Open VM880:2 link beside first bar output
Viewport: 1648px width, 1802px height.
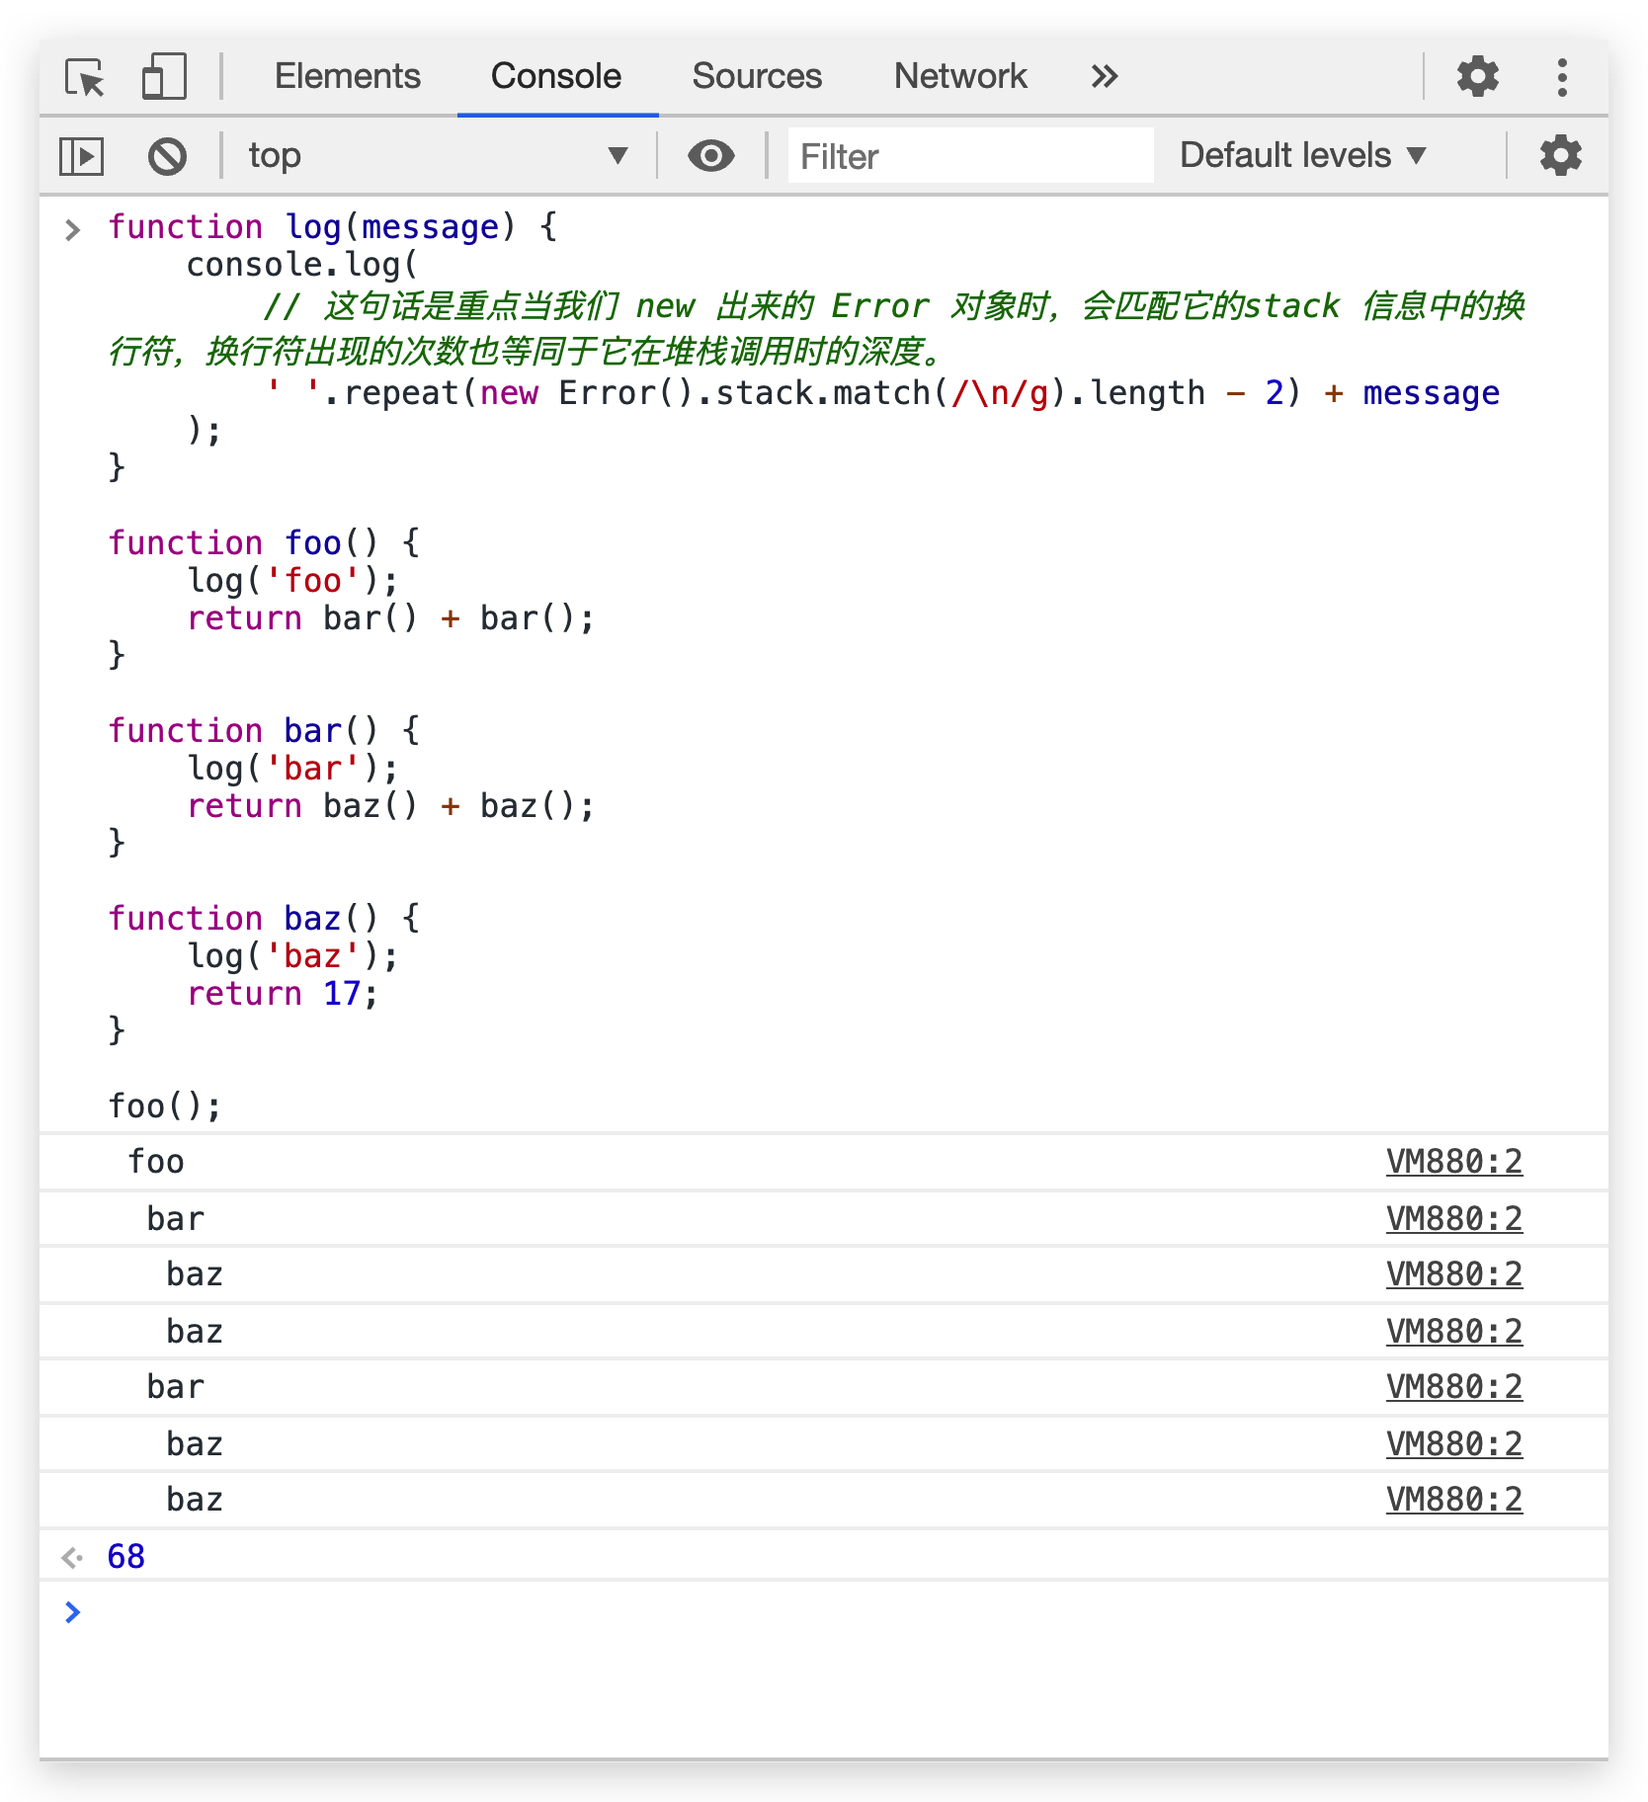tap(1453, 1219)
